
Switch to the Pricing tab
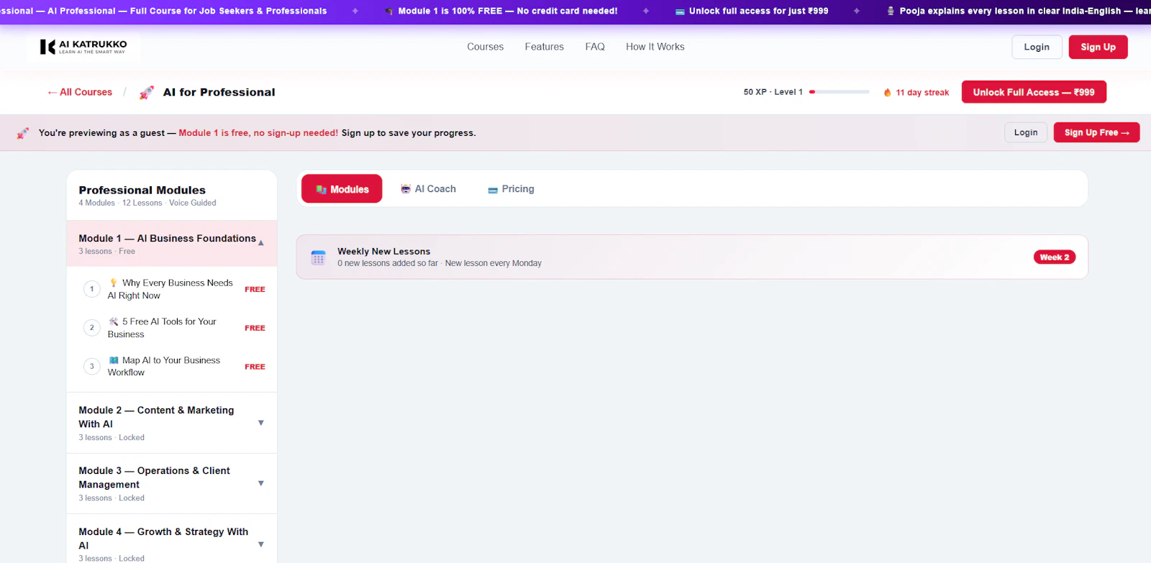(x=511, y=189)
